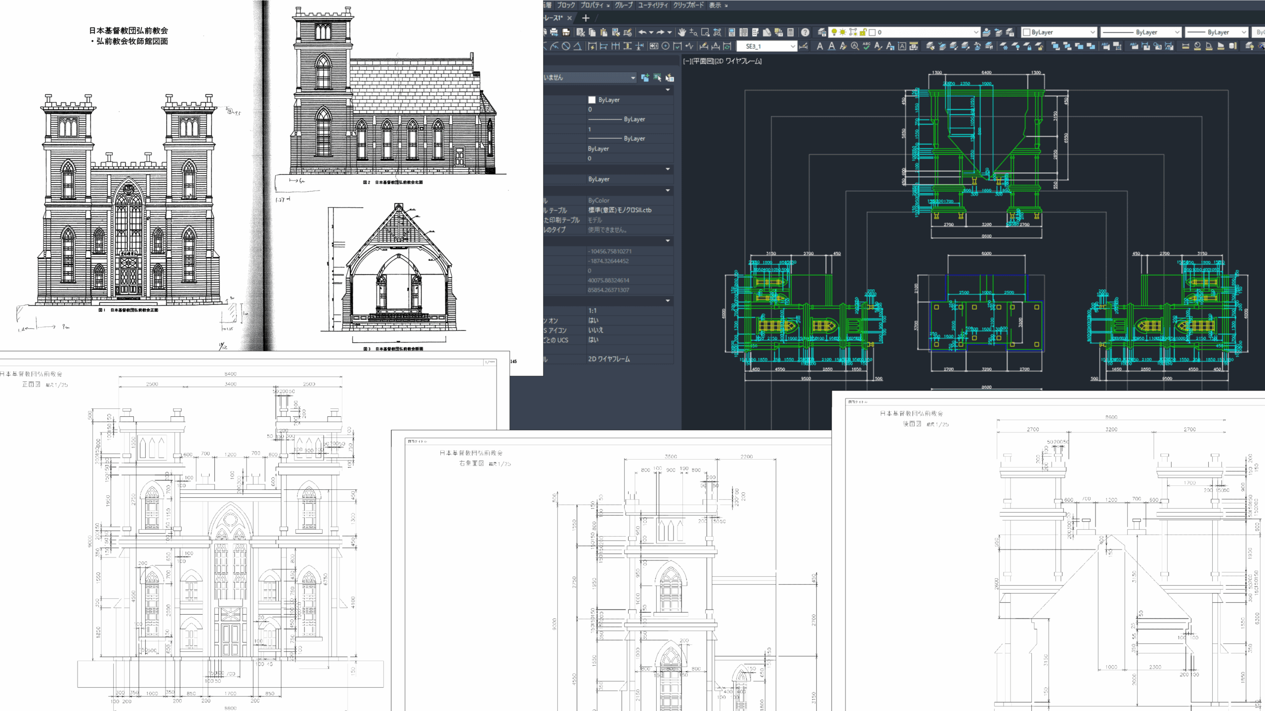1265x711 pixels.
Task: Click the spell check ABC icon
Action: pos(866,46)
